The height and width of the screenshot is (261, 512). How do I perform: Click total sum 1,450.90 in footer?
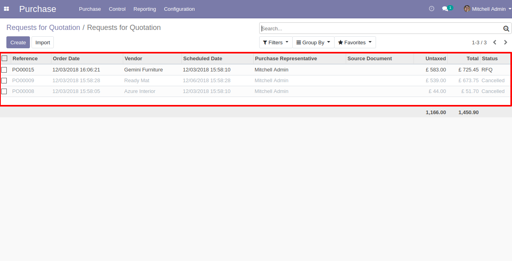[469, 113]
